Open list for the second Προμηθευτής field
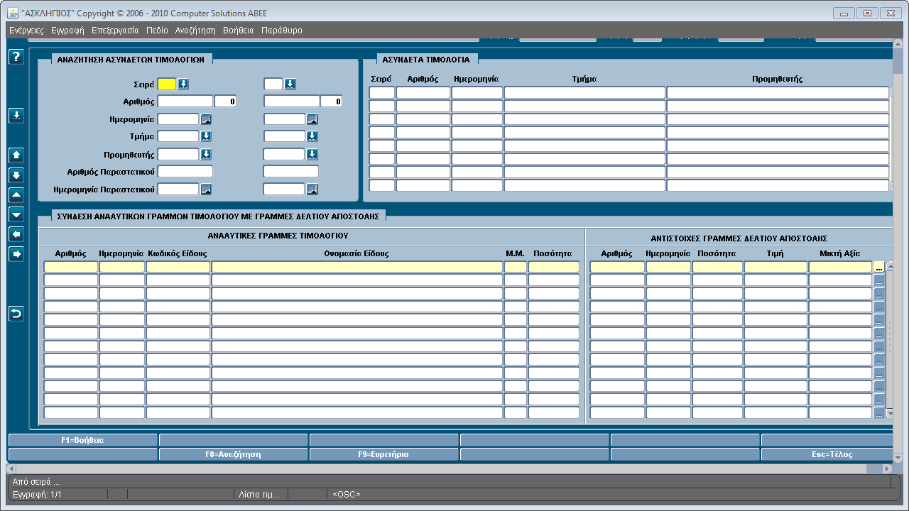Screen dimensions: 909x511 coord(312,154)
